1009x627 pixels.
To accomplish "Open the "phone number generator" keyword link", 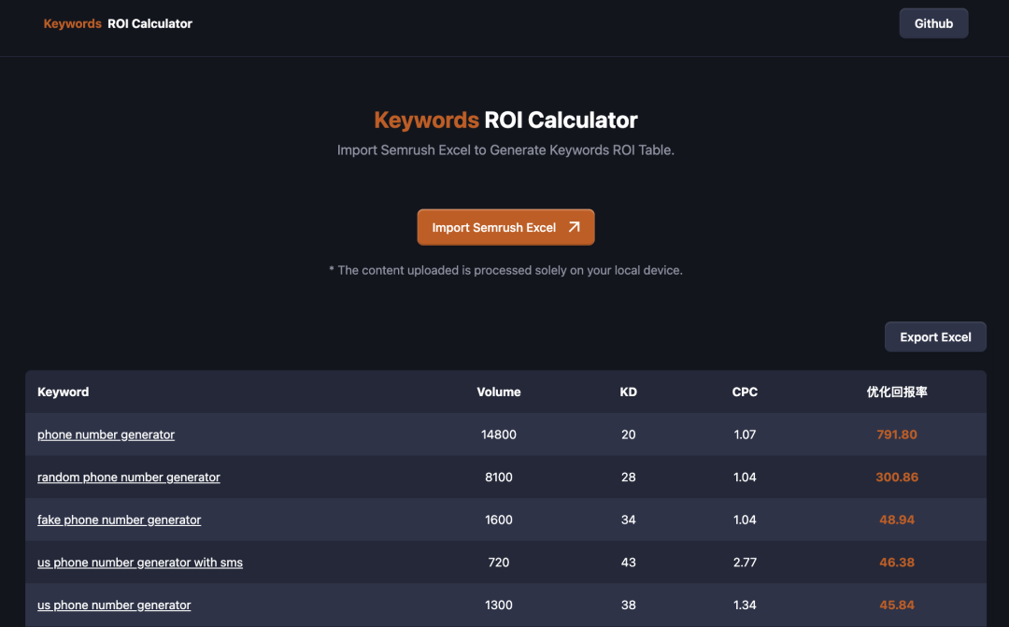I will pos(106,435).
